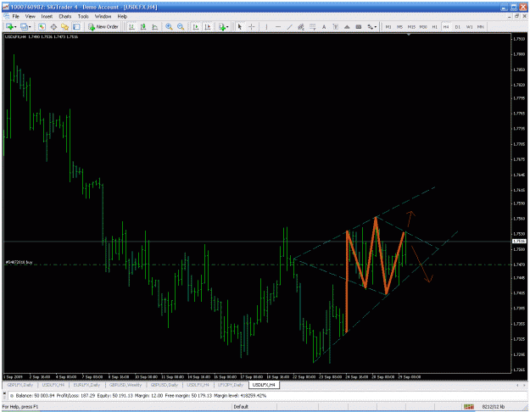Open the Profiles toolbar icon
Screen dimensions: 530x412
point(24,26)
